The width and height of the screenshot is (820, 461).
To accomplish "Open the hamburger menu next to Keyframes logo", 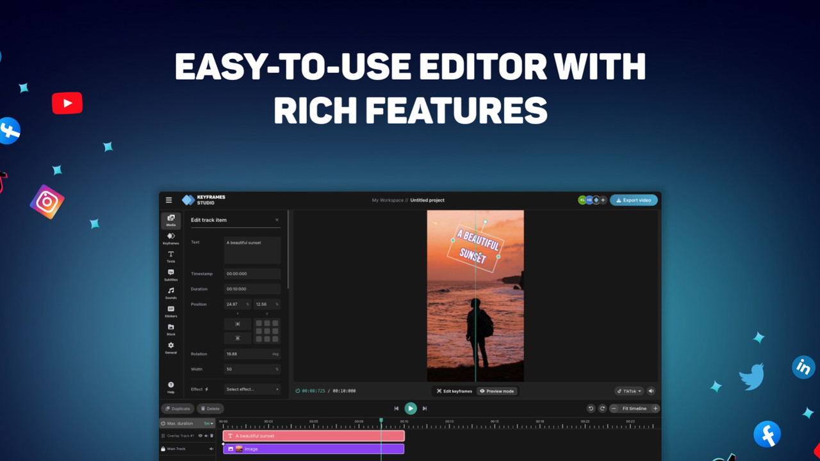I will [168, 200].
